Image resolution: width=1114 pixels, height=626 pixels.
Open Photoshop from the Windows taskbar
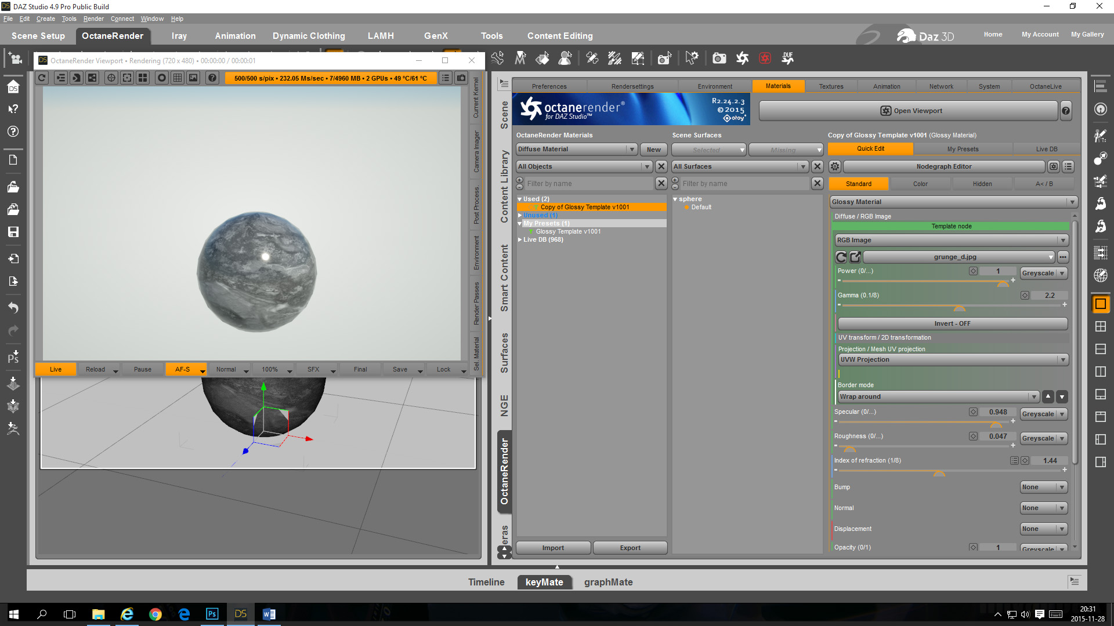(x=212, y=614)
